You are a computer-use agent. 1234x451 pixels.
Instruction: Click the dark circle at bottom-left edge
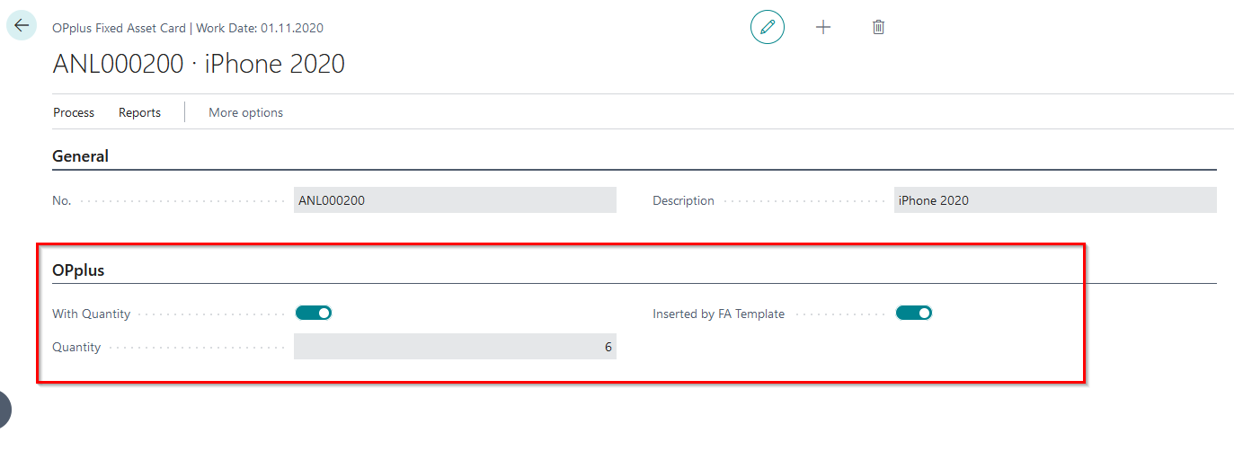point(4,409)
